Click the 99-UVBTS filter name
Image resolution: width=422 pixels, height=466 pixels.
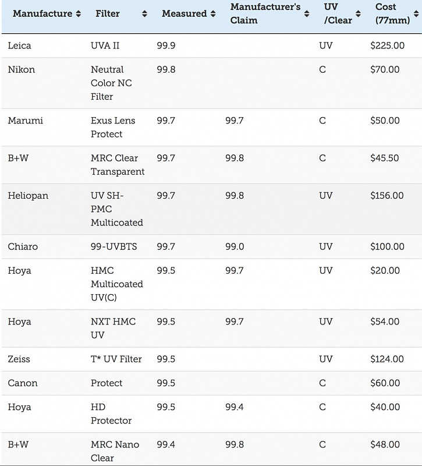click(x=114, y=246)
